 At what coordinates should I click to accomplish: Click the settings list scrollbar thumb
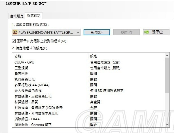pyautogui.click(x=167, y=75)
